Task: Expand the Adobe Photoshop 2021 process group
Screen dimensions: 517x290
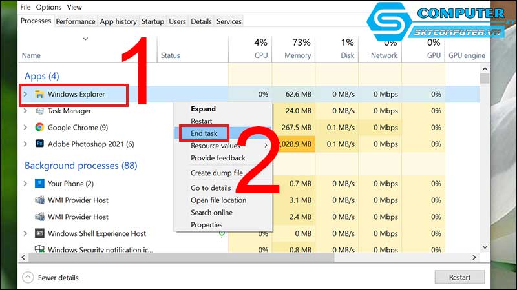Action: tap(26, 144)
